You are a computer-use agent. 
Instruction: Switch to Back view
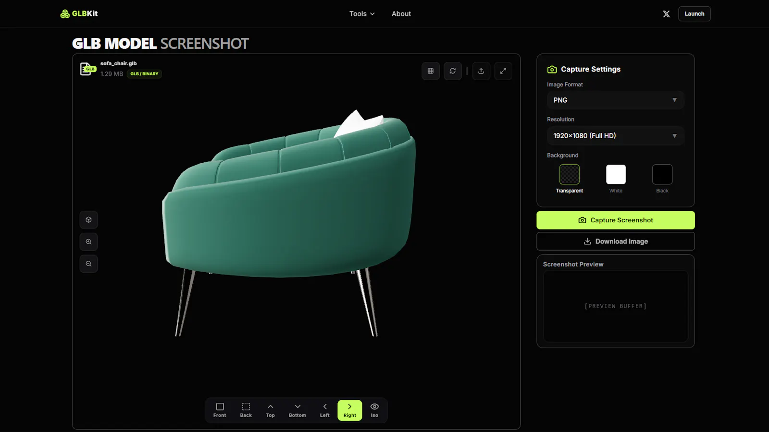click(246, 410)
